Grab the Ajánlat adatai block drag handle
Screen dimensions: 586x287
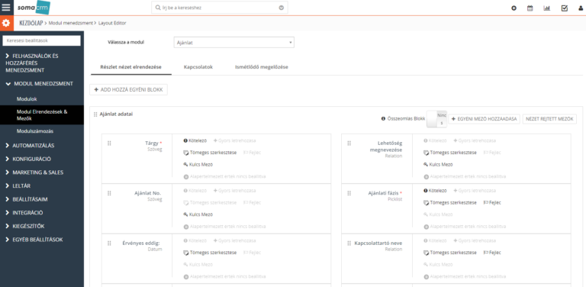pos(95,114)
